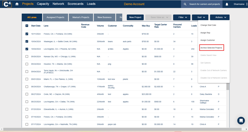Select Assign Rep action
The height and width of the screenshot is (132, 248).
[x=205, y=33]
